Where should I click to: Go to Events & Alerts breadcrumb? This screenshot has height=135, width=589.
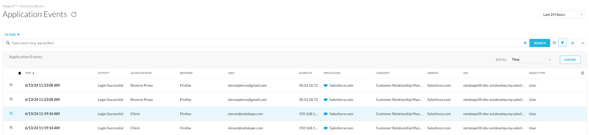32,6
